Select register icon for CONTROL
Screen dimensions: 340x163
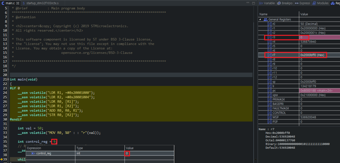[x=270, y=113]
